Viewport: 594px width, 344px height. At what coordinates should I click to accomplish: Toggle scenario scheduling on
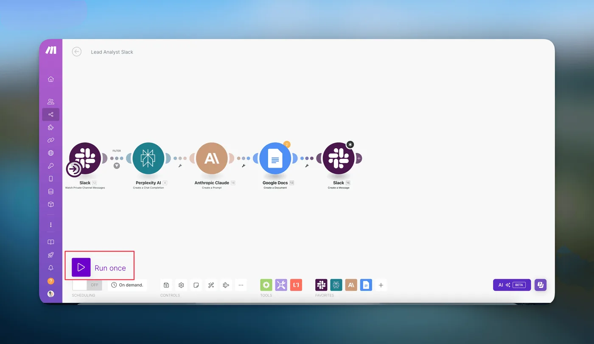[87, 285]
